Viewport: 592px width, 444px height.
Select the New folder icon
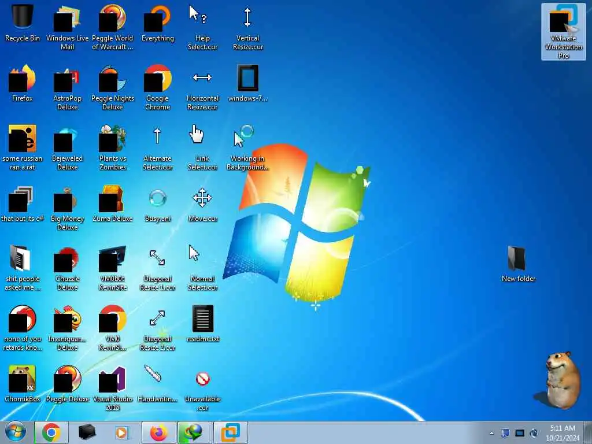(x=519, y=264)
